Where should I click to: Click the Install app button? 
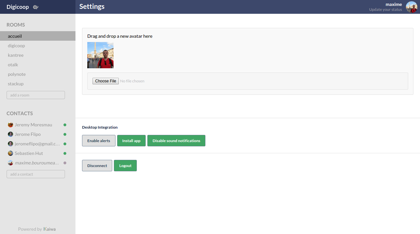131,140
